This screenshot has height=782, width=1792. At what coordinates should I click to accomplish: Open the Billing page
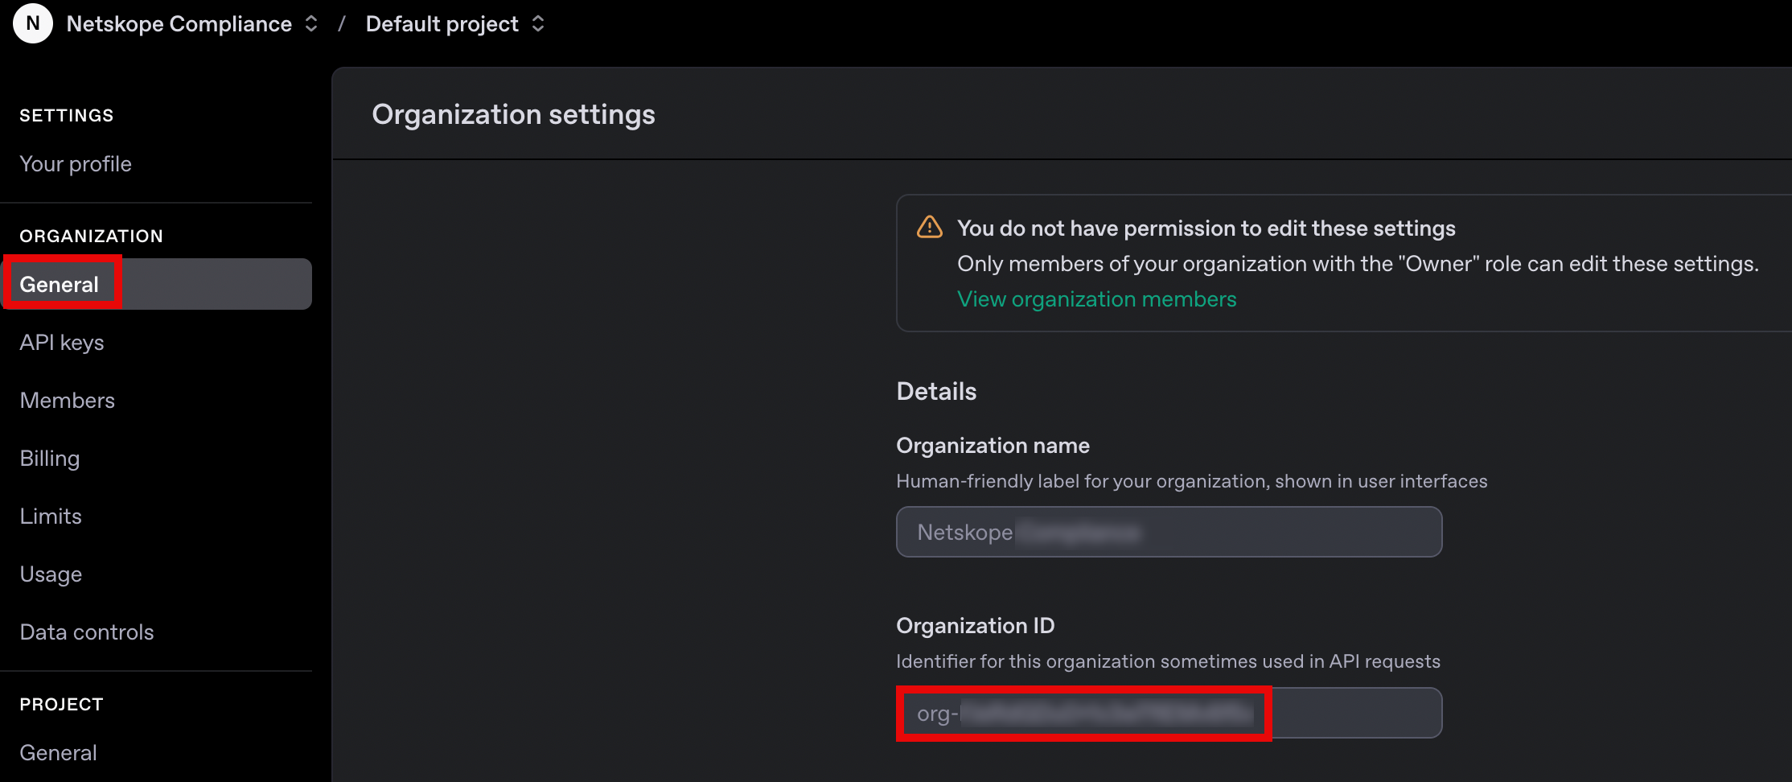point(49,458)
